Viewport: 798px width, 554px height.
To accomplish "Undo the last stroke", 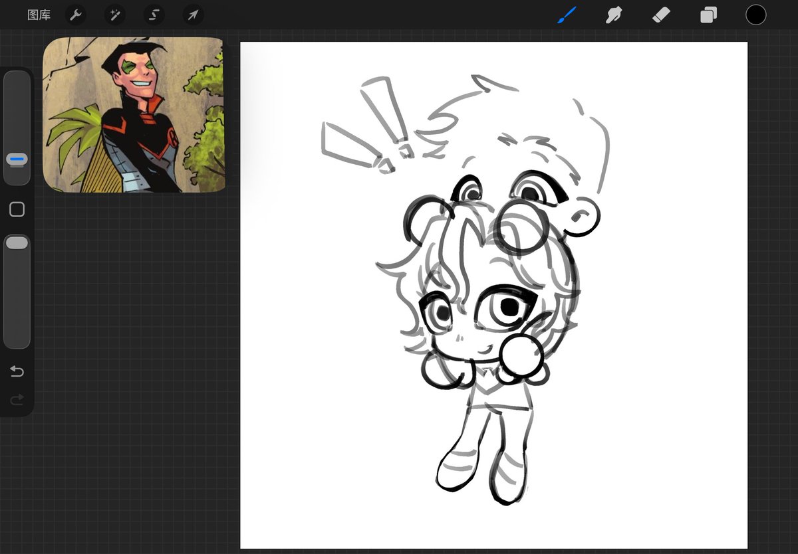I will click(x=17, y=371).
